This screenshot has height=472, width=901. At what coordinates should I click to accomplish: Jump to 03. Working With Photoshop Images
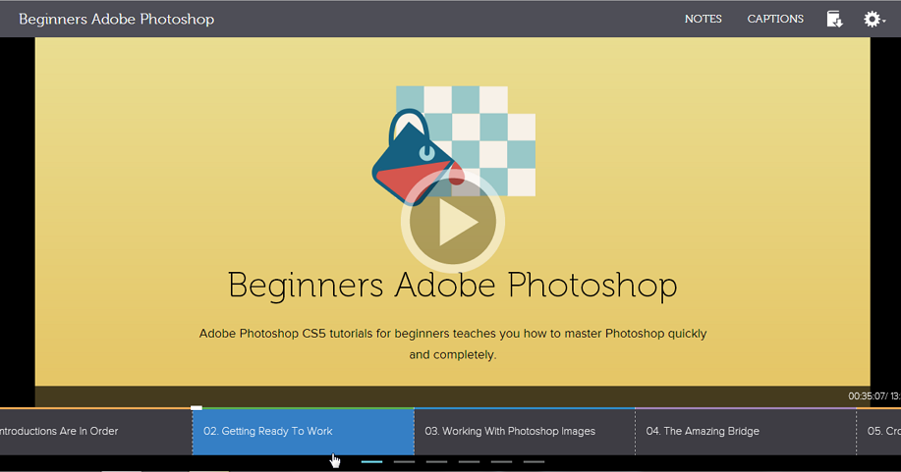525,431
